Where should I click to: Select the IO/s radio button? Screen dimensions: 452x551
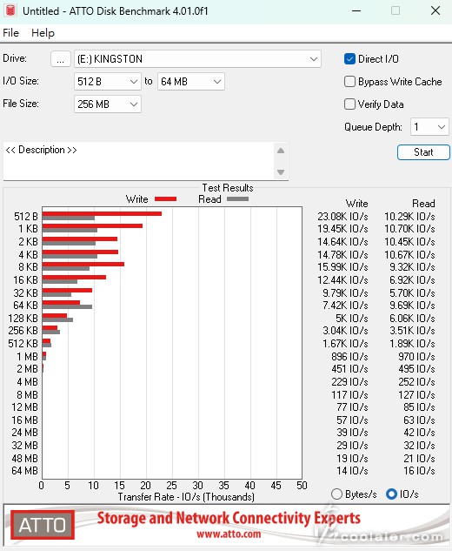(391, 494)
